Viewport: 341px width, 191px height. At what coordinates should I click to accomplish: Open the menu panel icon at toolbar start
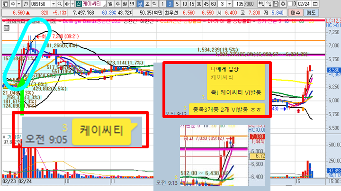pyautogui.click(x=5, y=4)
